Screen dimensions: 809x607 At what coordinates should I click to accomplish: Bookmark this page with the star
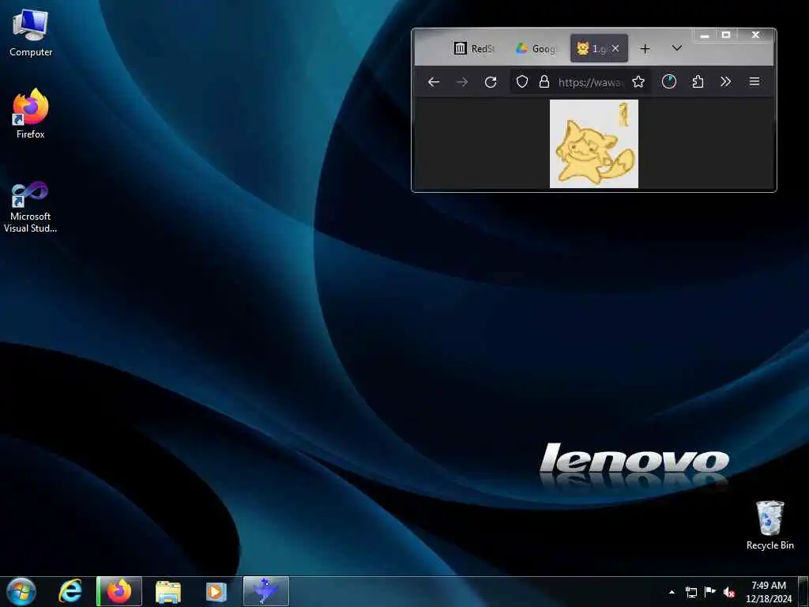(638, 81)
